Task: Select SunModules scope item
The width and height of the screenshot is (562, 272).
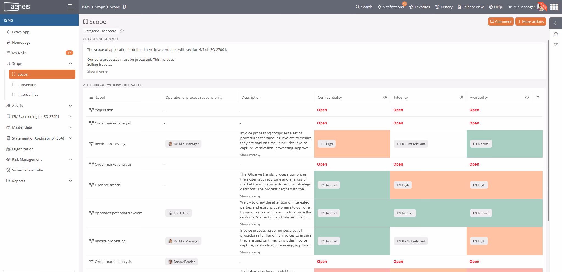Action: [x=28, y=95]
